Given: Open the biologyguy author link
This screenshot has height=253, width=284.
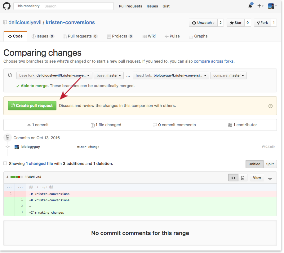Looking at the screenshot, I should pos(31,147).
